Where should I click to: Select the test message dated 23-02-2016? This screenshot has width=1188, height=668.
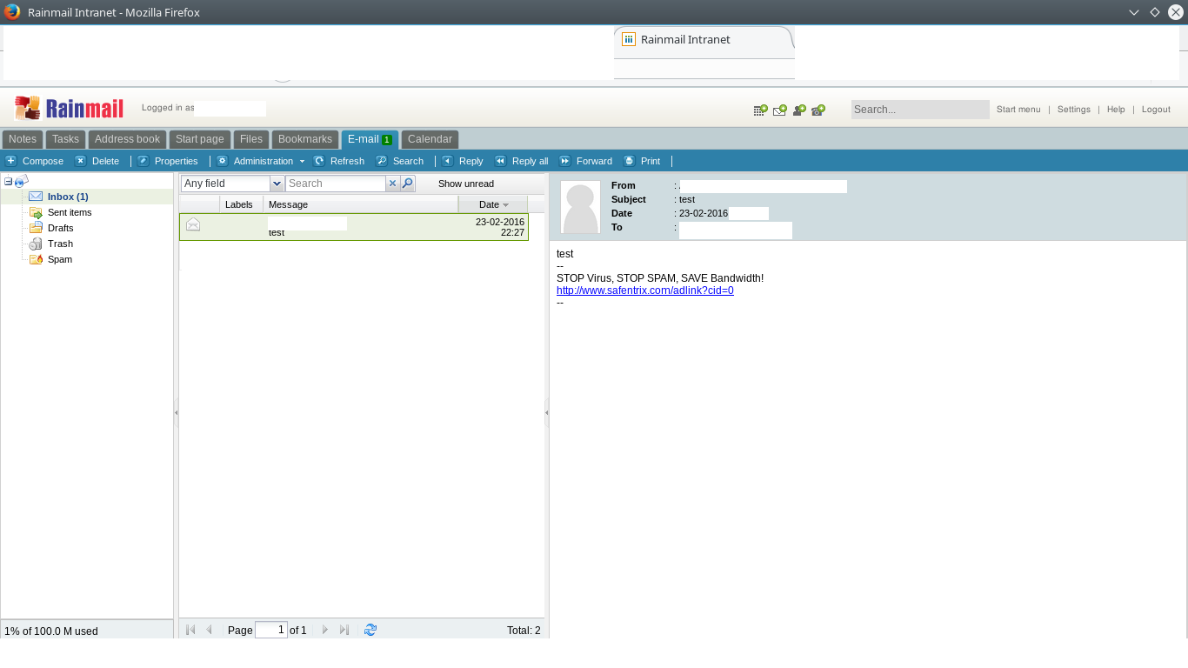point(354,227)
